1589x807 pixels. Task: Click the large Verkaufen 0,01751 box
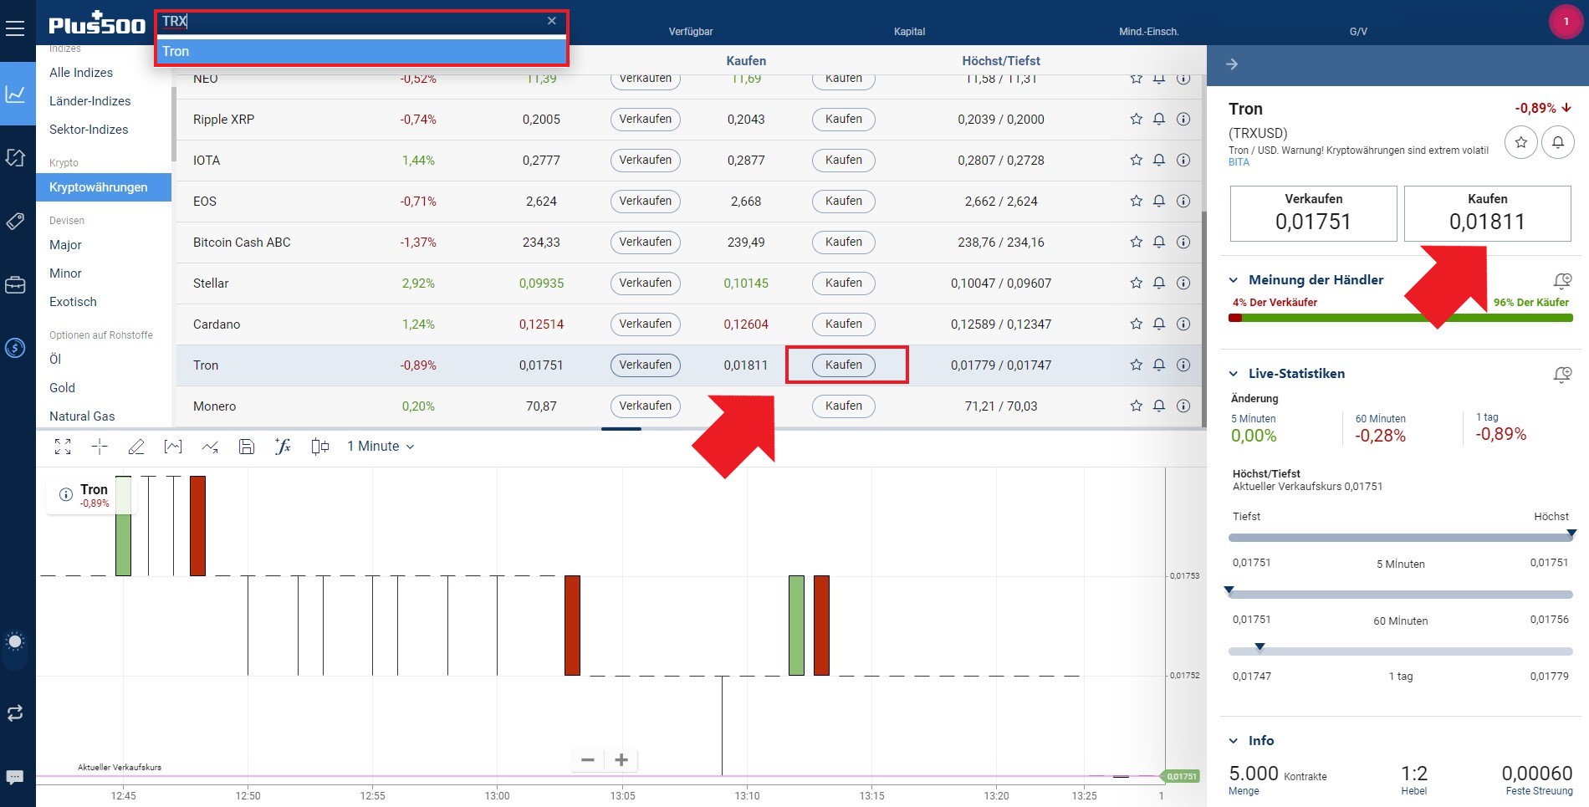pyautogui.click(x=1313, y=213)
